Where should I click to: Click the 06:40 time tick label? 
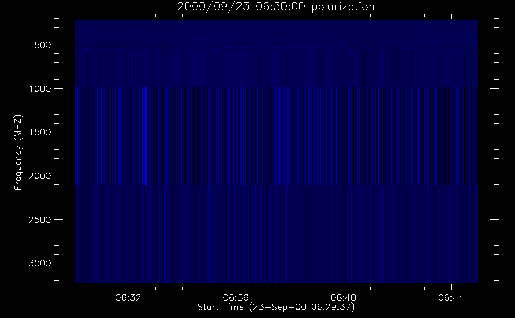point(344,298)
